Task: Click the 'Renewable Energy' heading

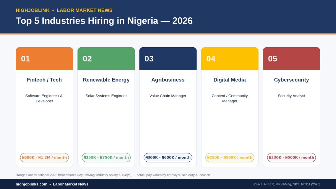Action: [x=106, y=80]
